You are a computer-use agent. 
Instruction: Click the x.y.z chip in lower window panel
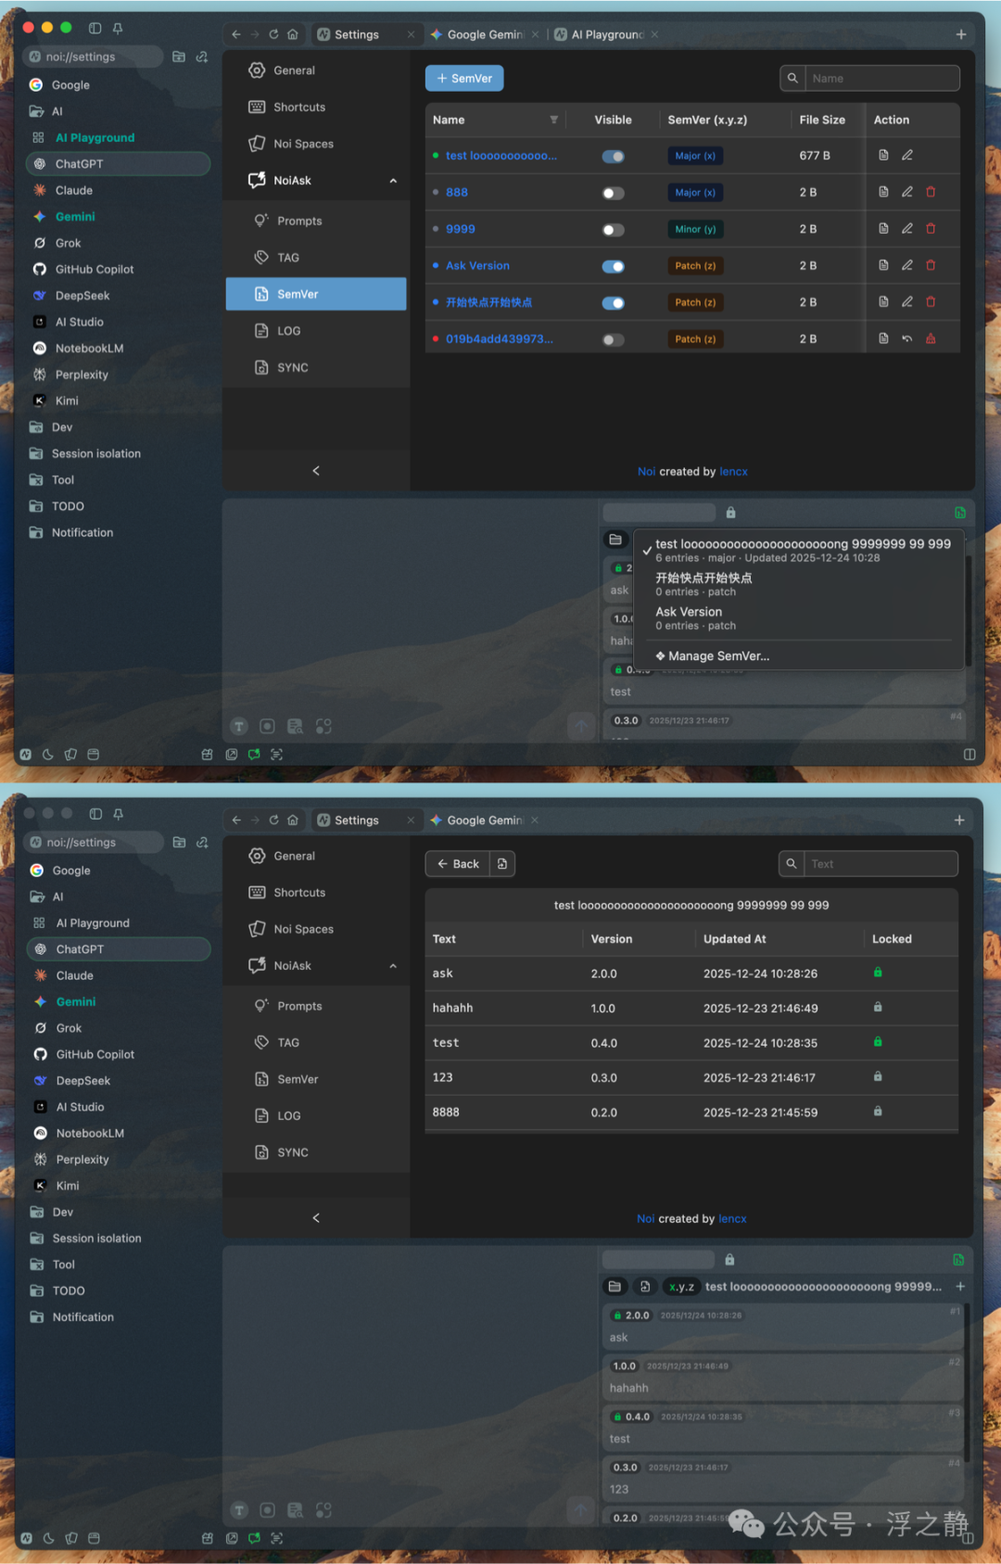coord(681,1286)
